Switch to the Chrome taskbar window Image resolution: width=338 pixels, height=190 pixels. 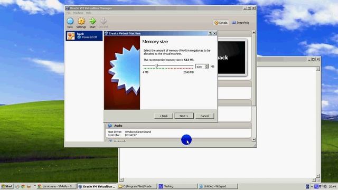(x=57, y=186)
